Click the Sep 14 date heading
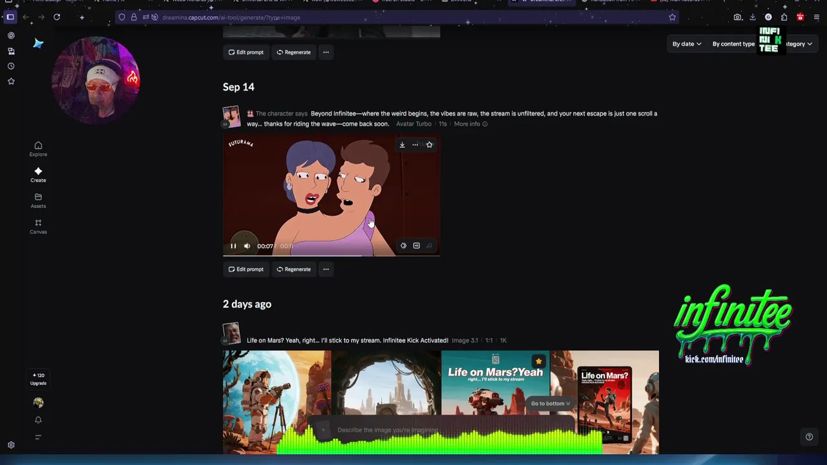827x465 pixels. (238, 87)
